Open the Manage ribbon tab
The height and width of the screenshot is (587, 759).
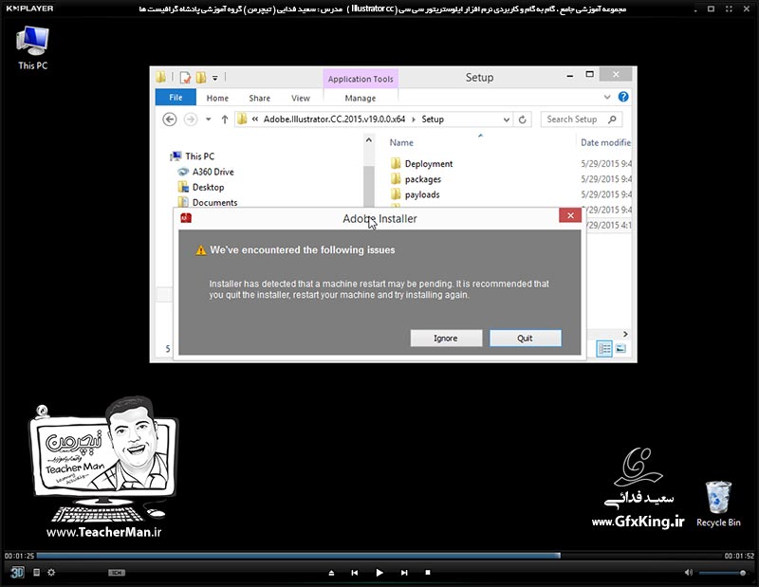tap(361, 98)
